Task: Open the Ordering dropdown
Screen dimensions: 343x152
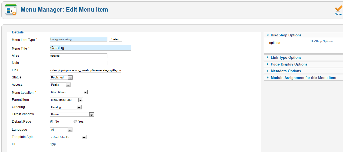Action: 66,107
